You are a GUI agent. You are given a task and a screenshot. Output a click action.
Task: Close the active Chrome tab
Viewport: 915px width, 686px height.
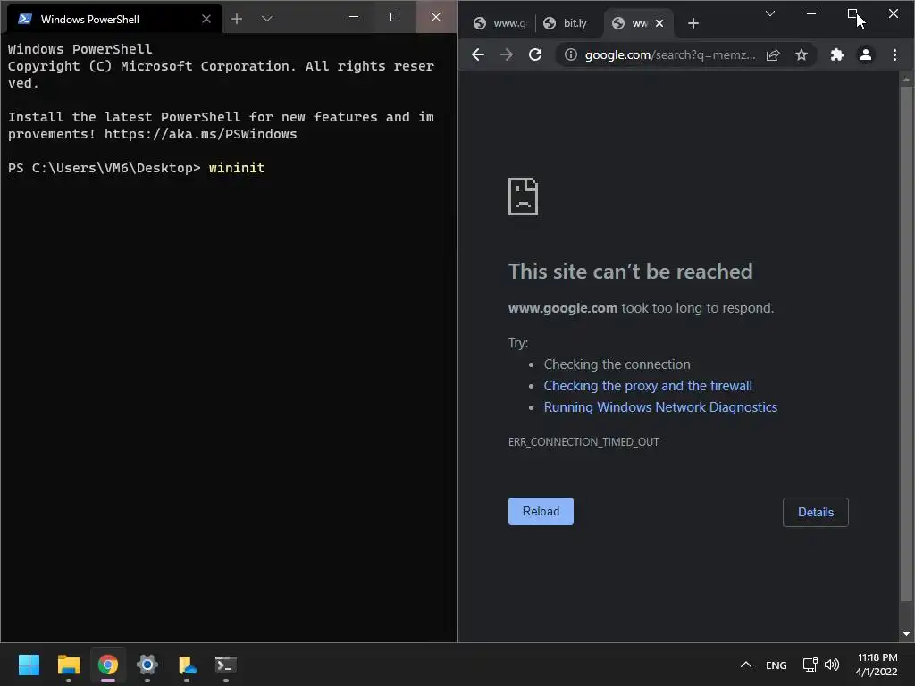(x=659, y=23)
